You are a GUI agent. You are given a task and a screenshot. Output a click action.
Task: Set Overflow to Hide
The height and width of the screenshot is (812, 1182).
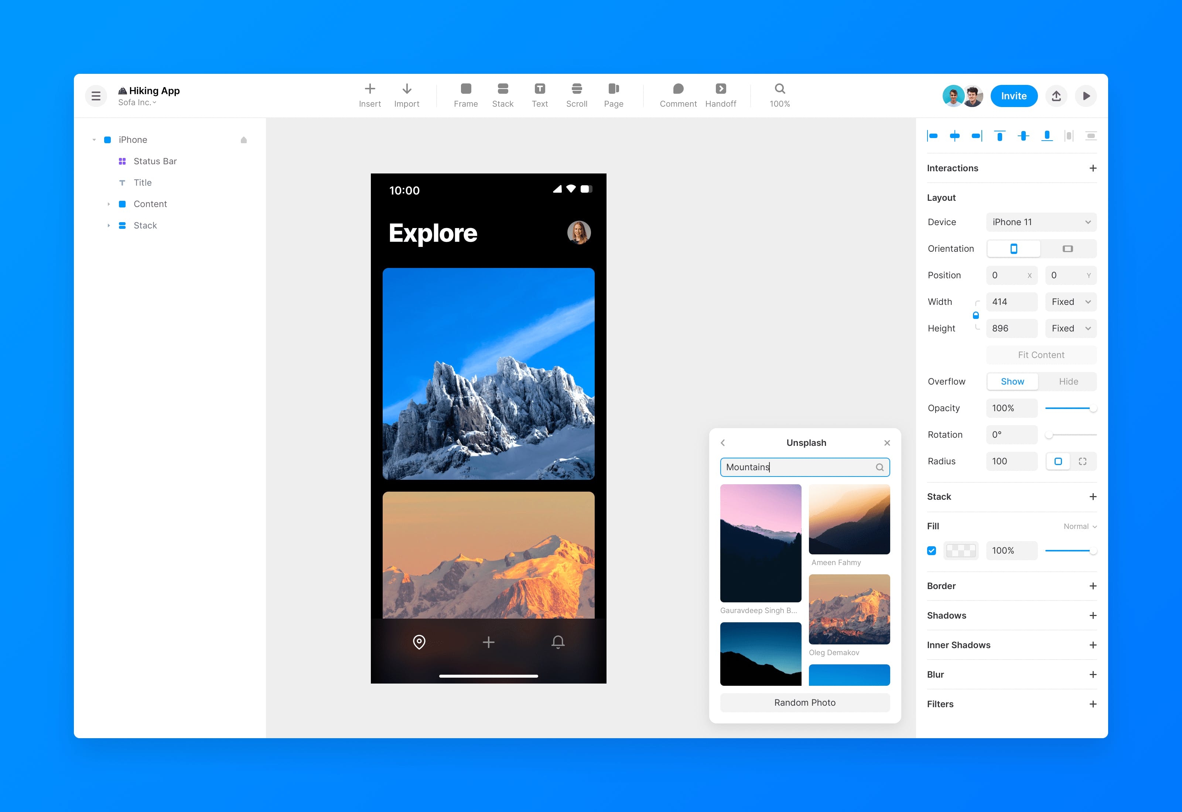coord(1069,382)
